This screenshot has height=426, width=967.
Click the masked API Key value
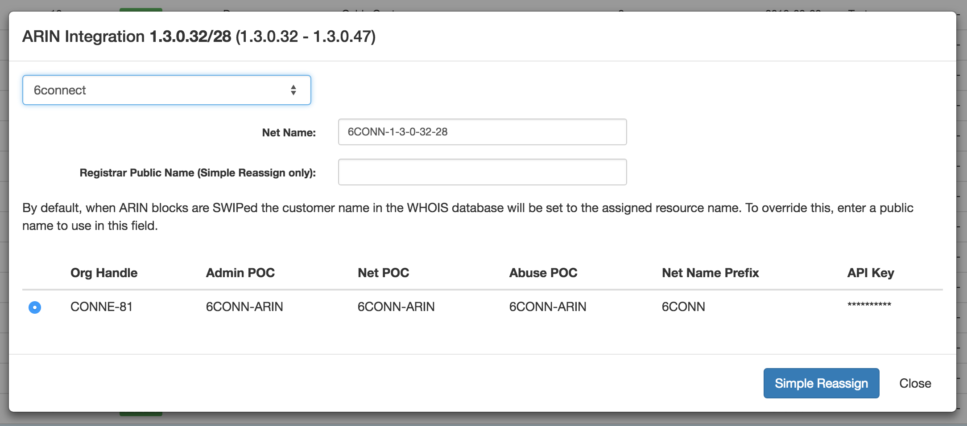[x=869, y=305]
